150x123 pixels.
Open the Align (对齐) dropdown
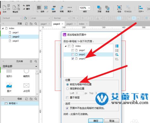pyautogui.click(x=141, y=9)
